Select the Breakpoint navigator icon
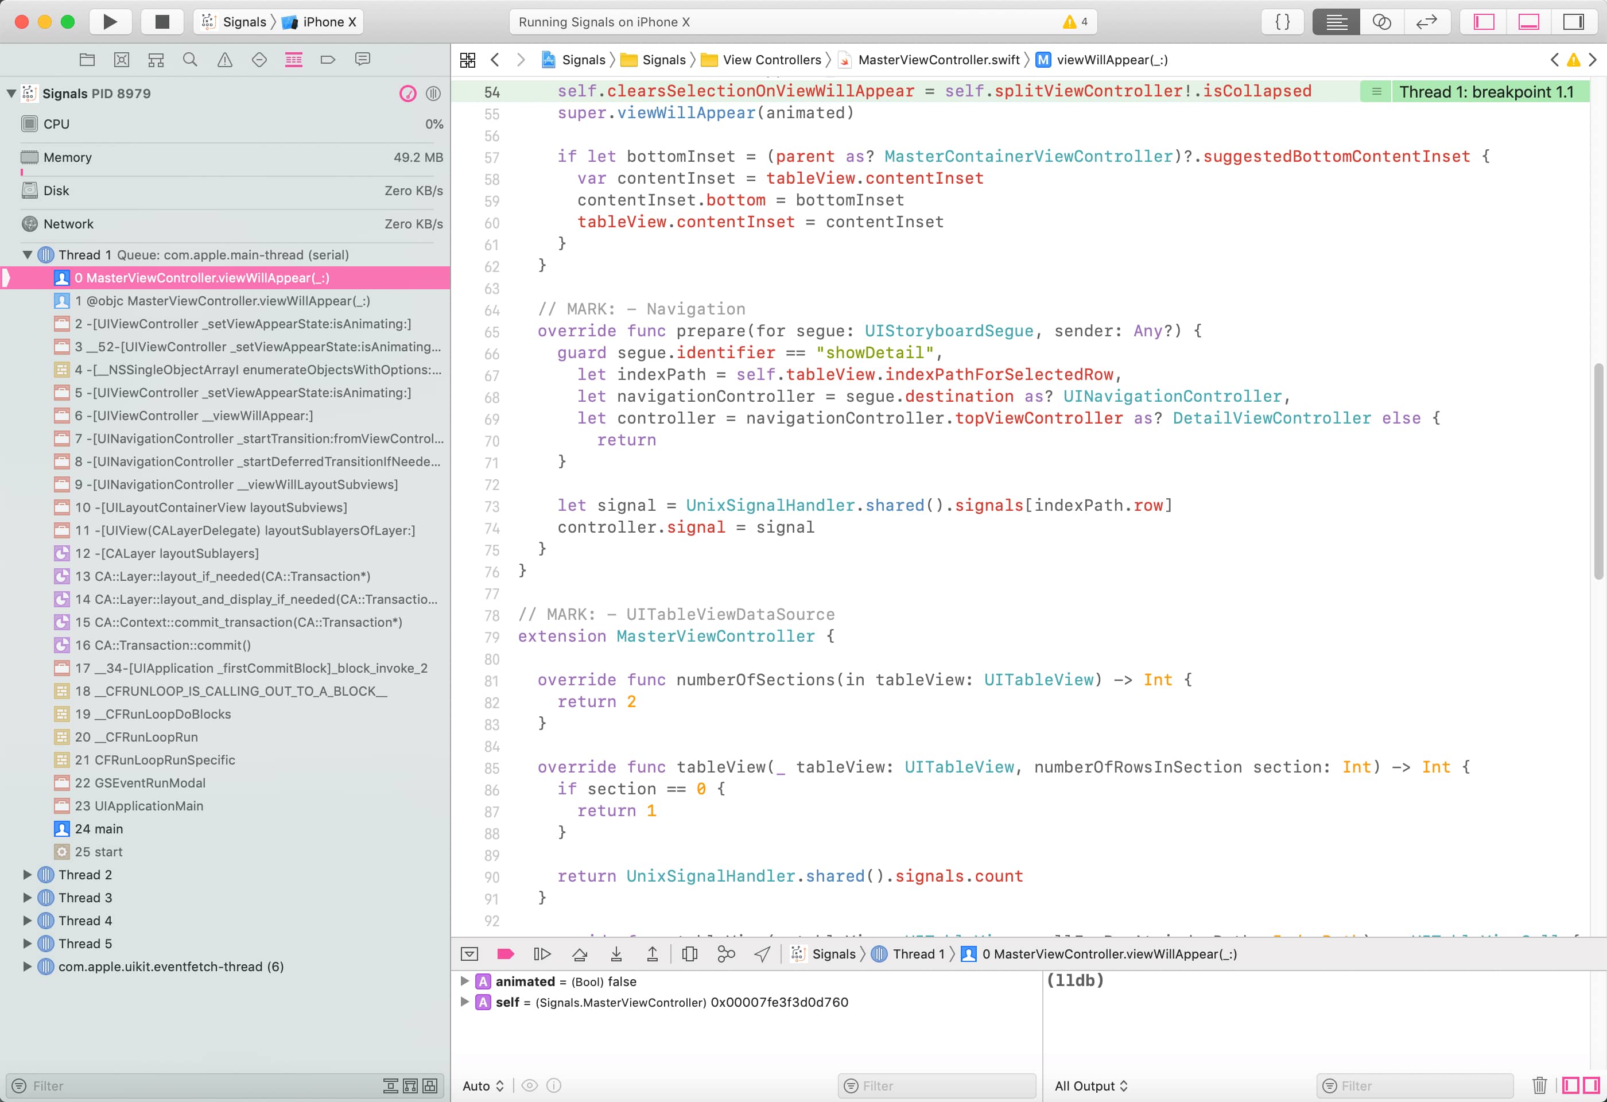 pos(328,60)
